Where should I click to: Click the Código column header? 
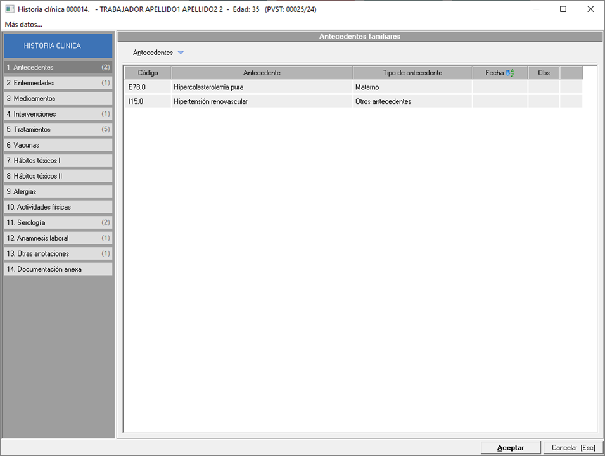(x=148, y=73)
